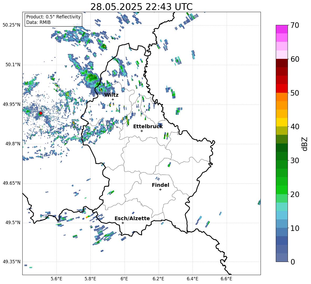Click the dBZ colorbar axis label
This screenshot has height=284, width=311.
(305, 144)
